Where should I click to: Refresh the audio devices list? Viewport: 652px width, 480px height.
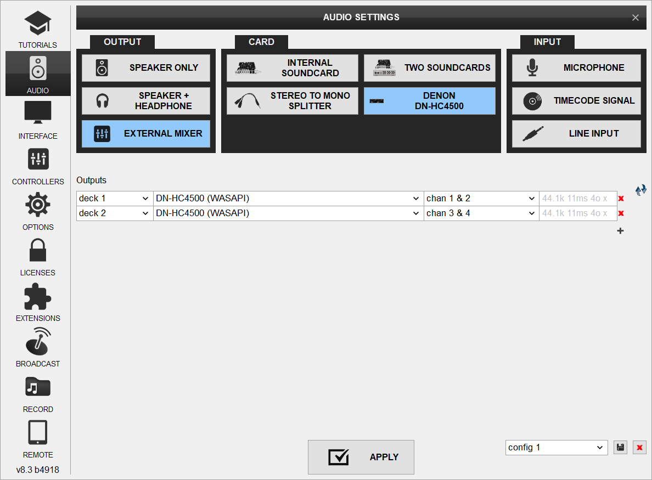tap(641, 190)
